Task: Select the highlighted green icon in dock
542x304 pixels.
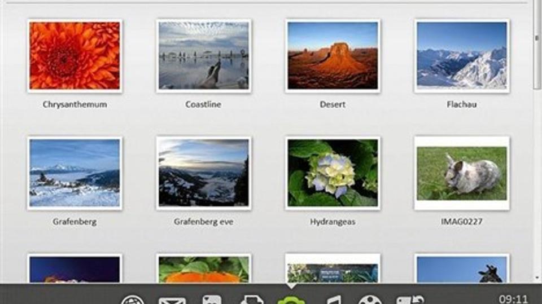Action: tap(291, 299)
